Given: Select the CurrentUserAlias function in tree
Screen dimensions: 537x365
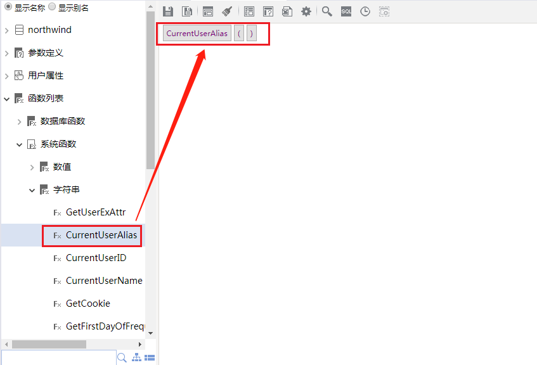Looking at the screenshot, I should pos(101,235).
